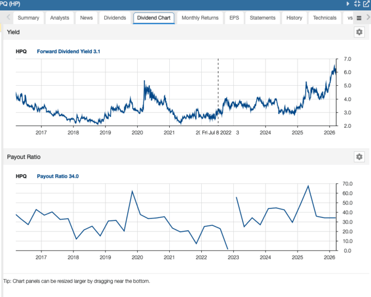Select the Technicals tab

324,18
